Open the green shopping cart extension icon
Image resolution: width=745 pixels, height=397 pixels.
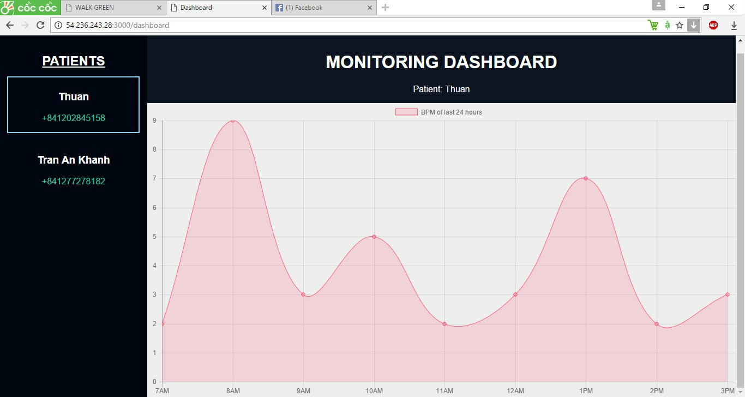point(653,25)
